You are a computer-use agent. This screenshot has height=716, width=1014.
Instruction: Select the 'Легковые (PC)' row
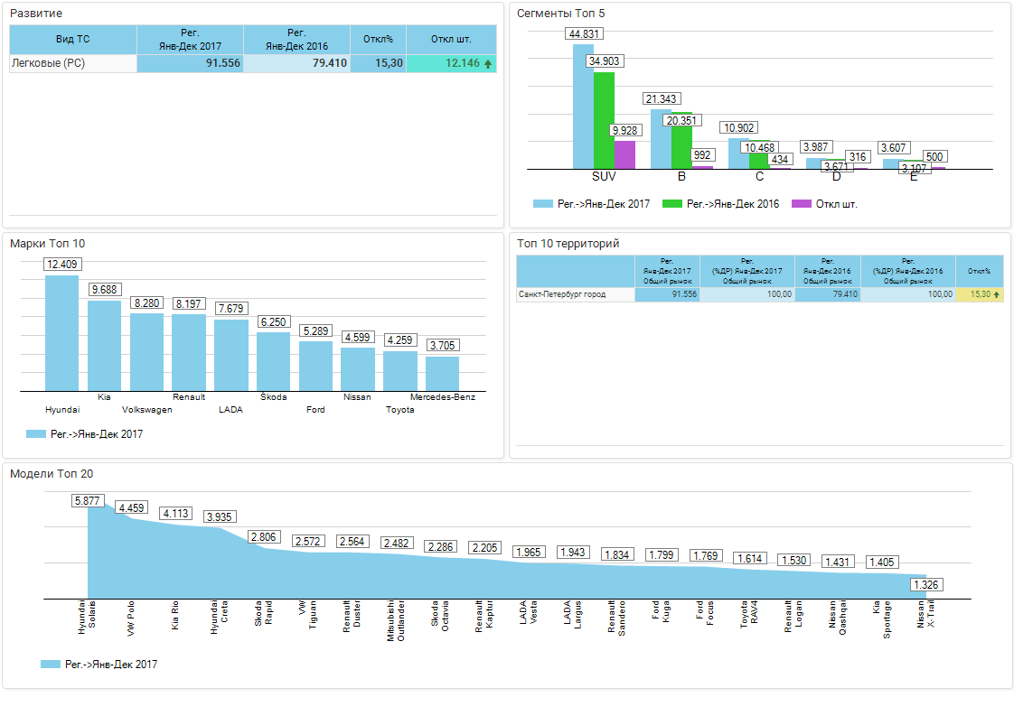tap(72, 64)
